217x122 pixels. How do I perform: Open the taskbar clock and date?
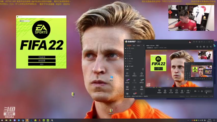pyautogui.click(x=209, y=120)
